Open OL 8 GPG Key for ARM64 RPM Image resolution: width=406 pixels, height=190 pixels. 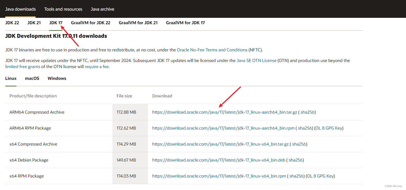click(x=329, y=128)
